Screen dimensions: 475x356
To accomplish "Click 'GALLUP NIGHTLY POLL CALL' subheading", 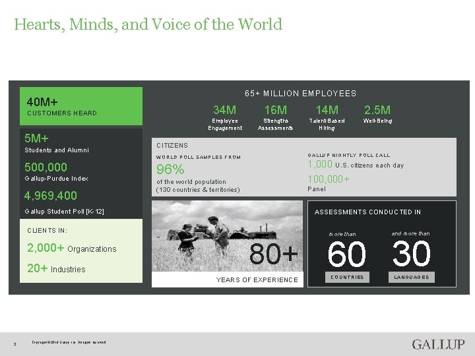I will (x=349, y=156).
